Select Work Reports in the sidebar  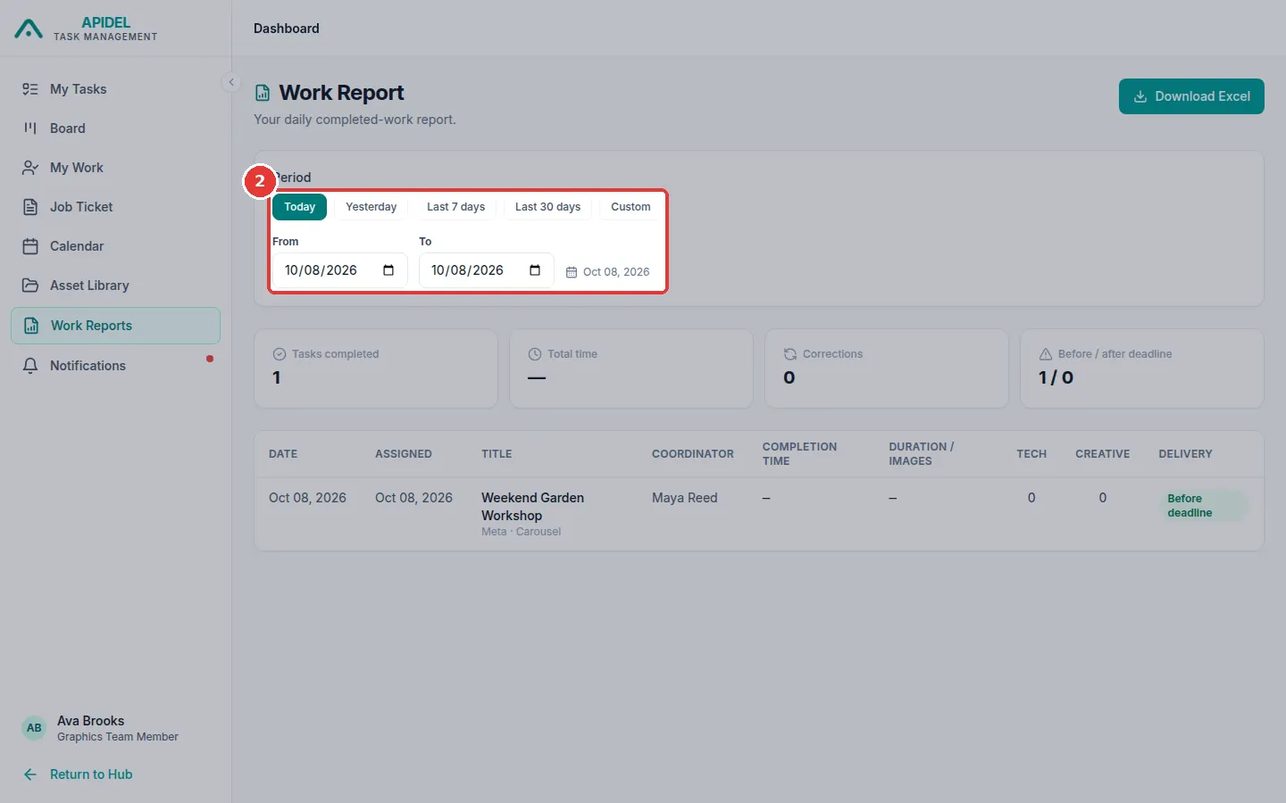pyautogui.click(x=115, y=326)
